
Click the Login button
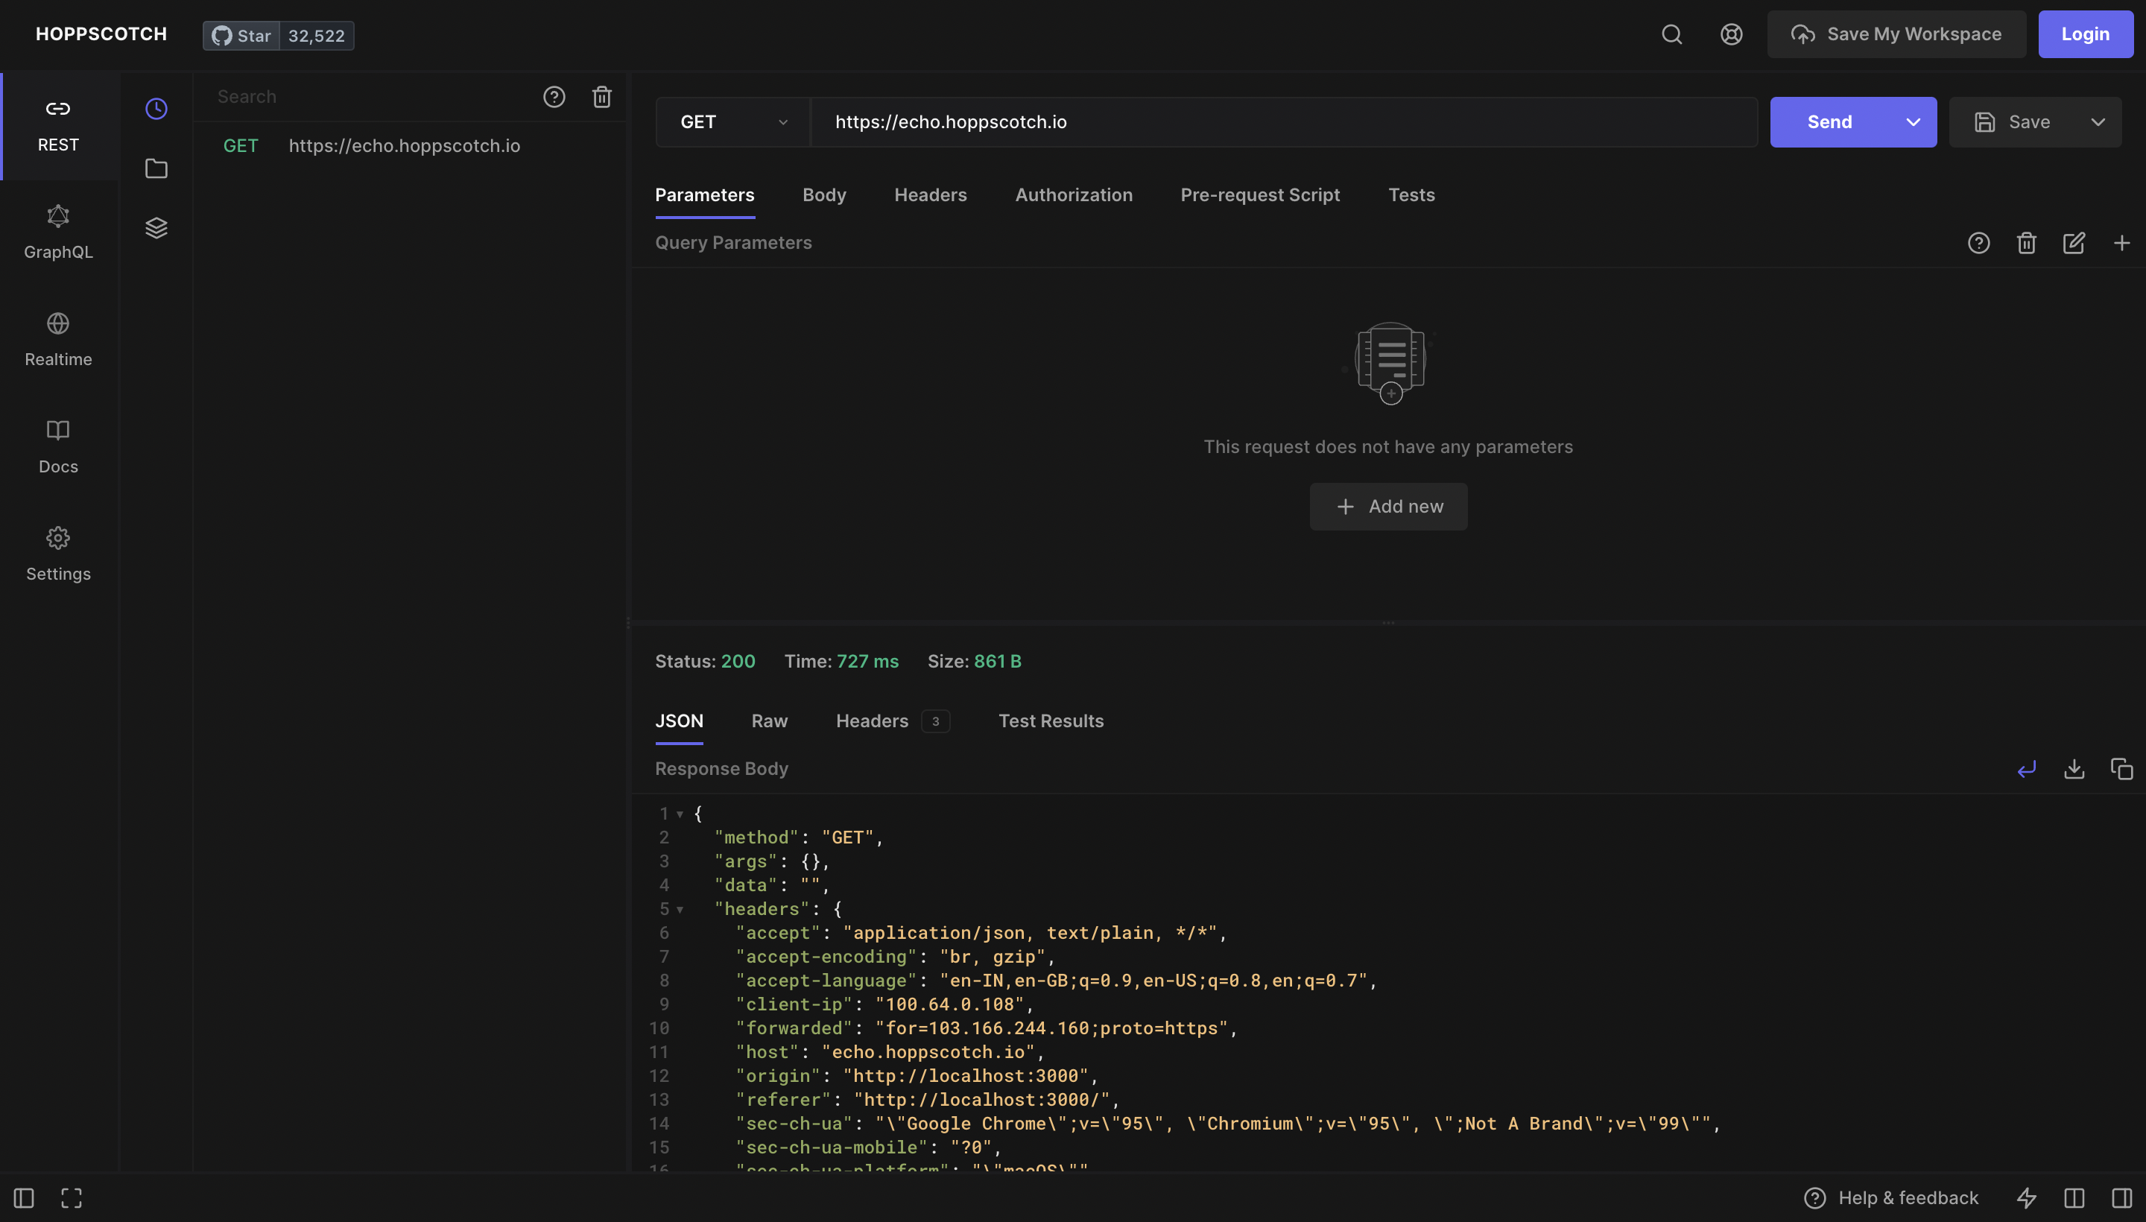coord(2085,34)
